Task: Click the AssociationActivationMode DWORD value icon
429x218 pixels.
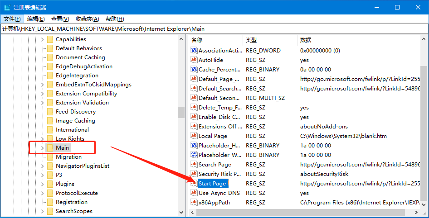Action: coord(194,51)
